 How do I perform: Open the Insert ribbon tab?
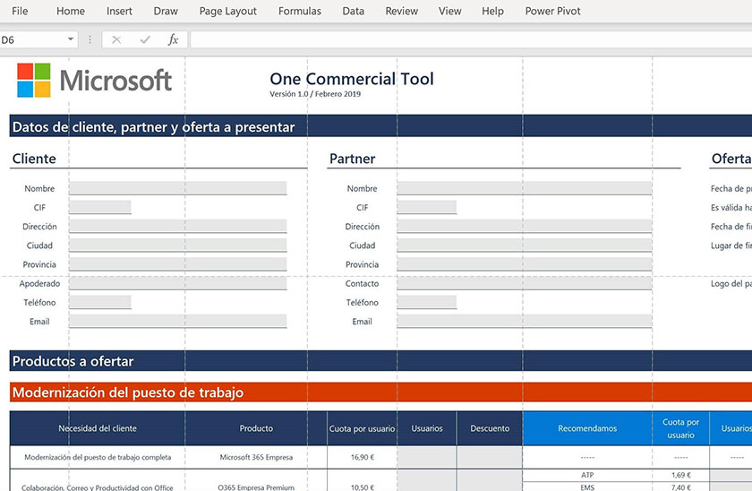click(119, 11)
